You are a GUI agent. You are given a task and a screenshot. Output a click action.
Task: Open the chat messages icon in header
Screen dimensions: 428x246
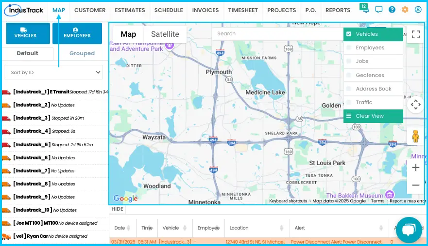click(378, 10)
